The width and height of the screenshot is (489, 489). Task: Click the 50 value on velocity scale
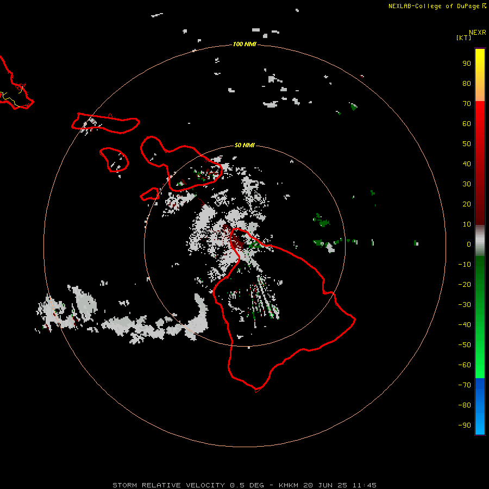pyautogui.click(x=467, y=144)
